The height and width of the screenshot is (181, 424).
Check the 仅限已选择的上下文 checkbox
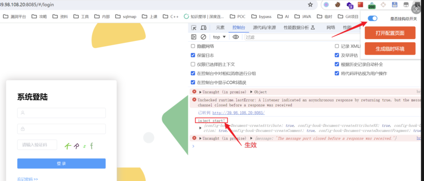click(193, 64)
